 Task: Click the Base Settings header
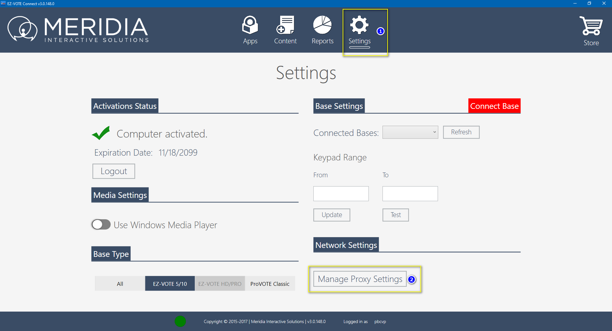339,106
